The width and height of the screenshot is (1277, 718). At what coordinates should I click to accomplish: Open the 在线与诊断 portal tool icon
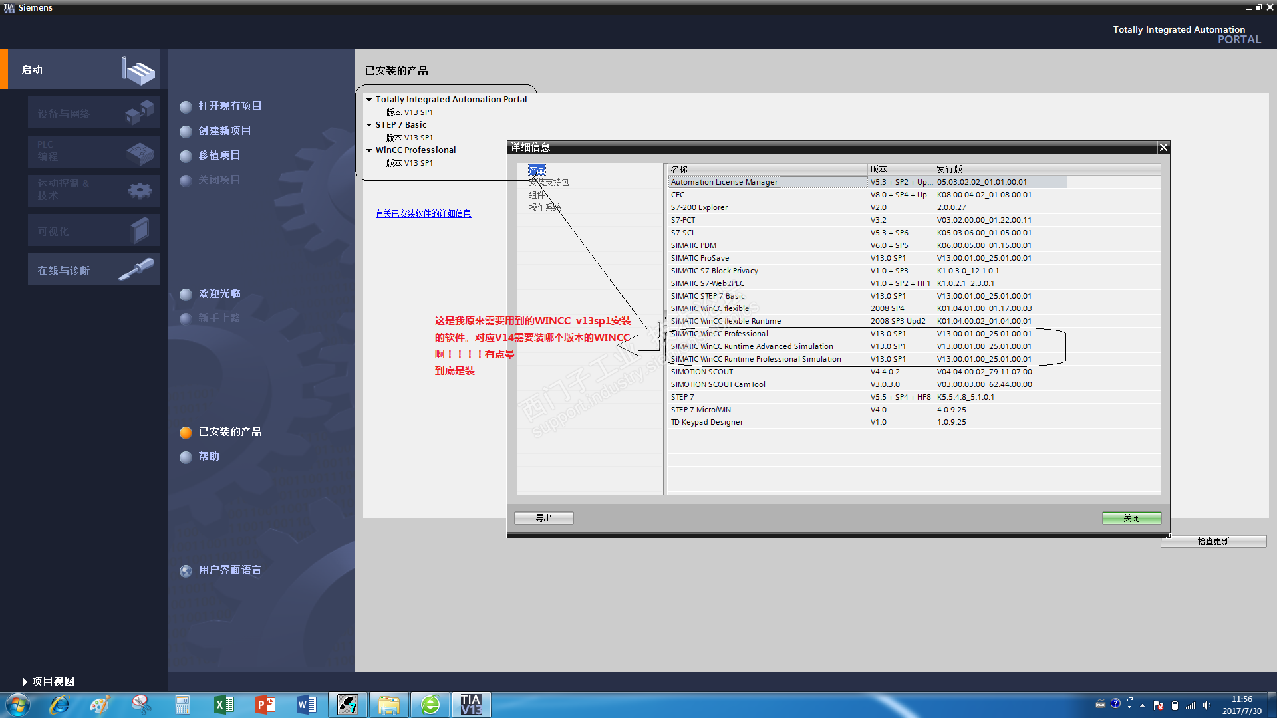pyautogui.click(x=136, y=269)
